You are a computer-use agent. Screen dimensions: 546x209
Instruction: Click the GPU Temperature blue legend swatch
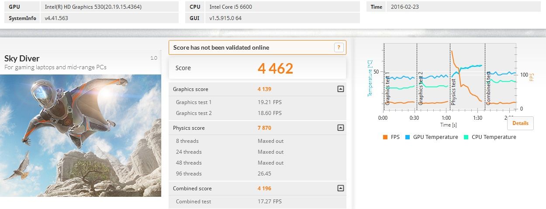click(408, 137)
